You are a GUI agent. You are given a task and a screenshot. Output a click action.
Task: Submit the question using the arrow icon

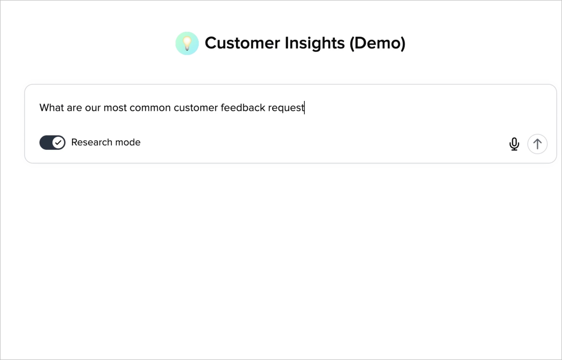537,144
